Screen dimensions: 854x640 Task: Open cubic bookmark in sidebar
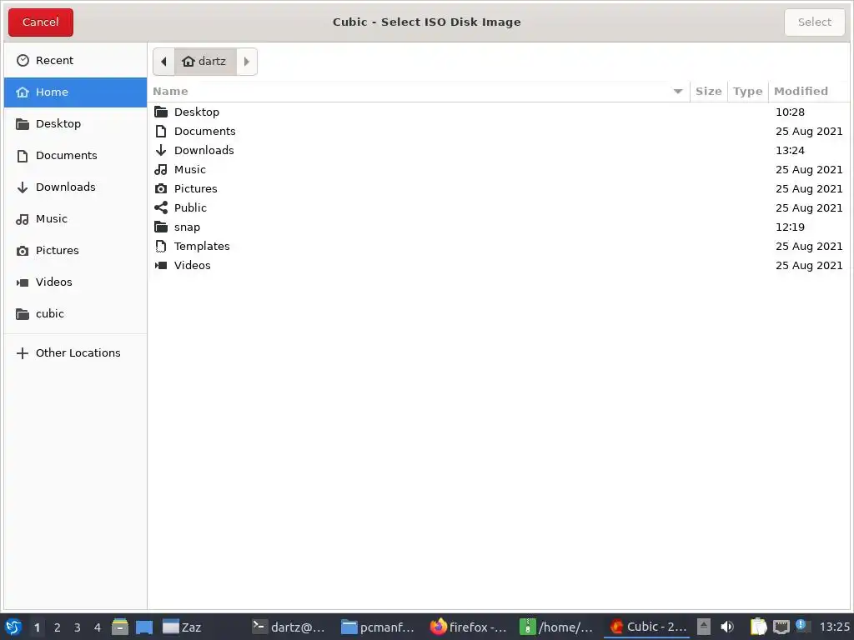(x=75, y=313)
